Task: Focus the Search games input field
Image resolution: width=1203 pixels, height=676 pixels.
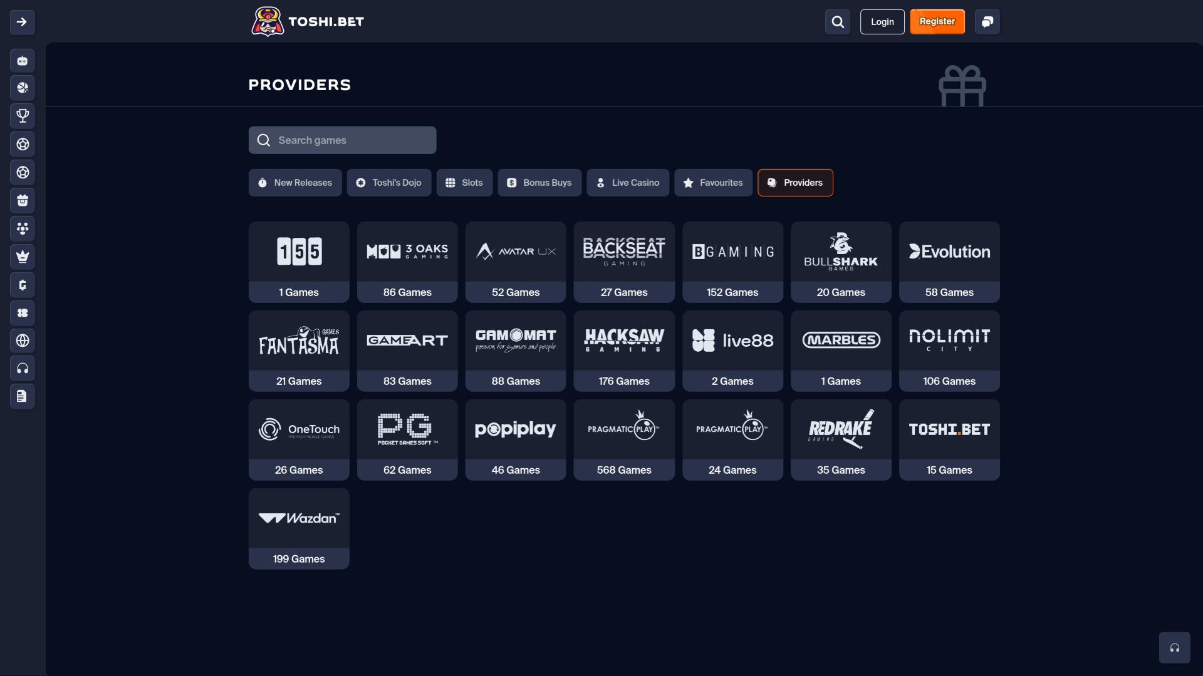Action: [x=343, y=140]
